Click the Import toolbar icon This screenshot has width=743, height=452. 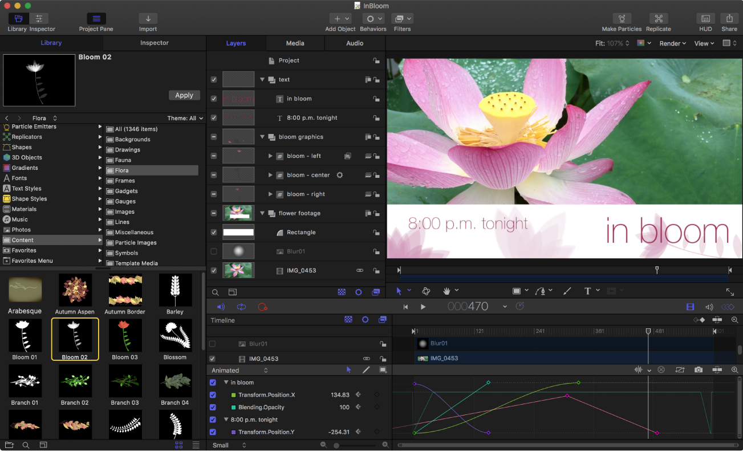pyautogui.click(x=148, y=19)
